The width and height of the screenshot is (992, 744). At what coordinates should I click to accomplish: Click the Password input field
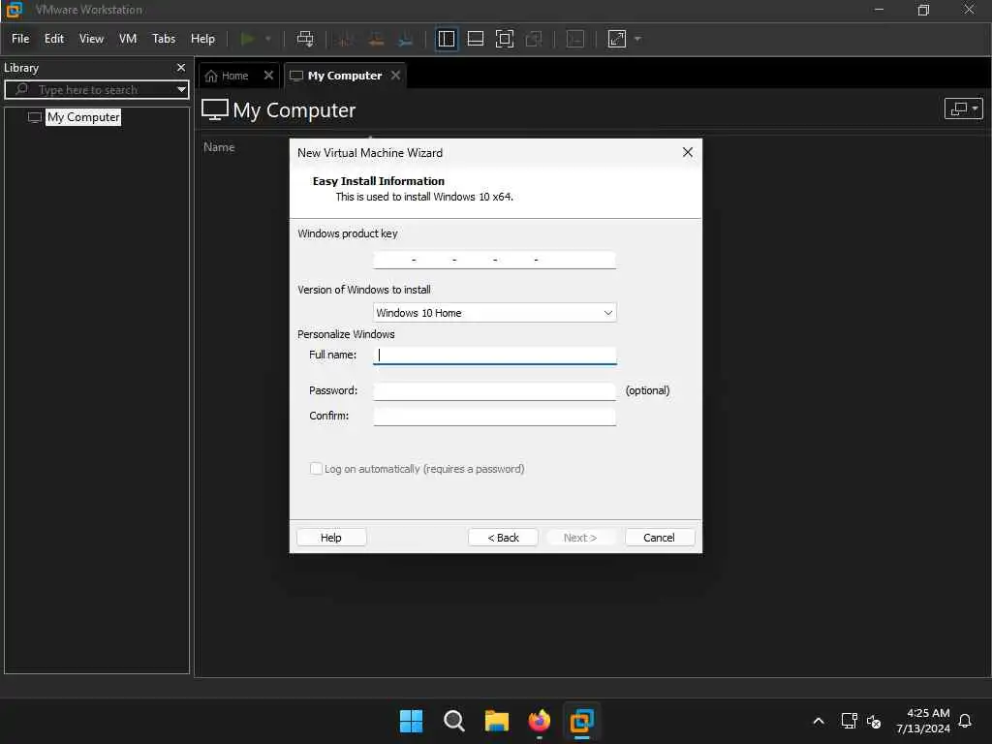point(494,391)
